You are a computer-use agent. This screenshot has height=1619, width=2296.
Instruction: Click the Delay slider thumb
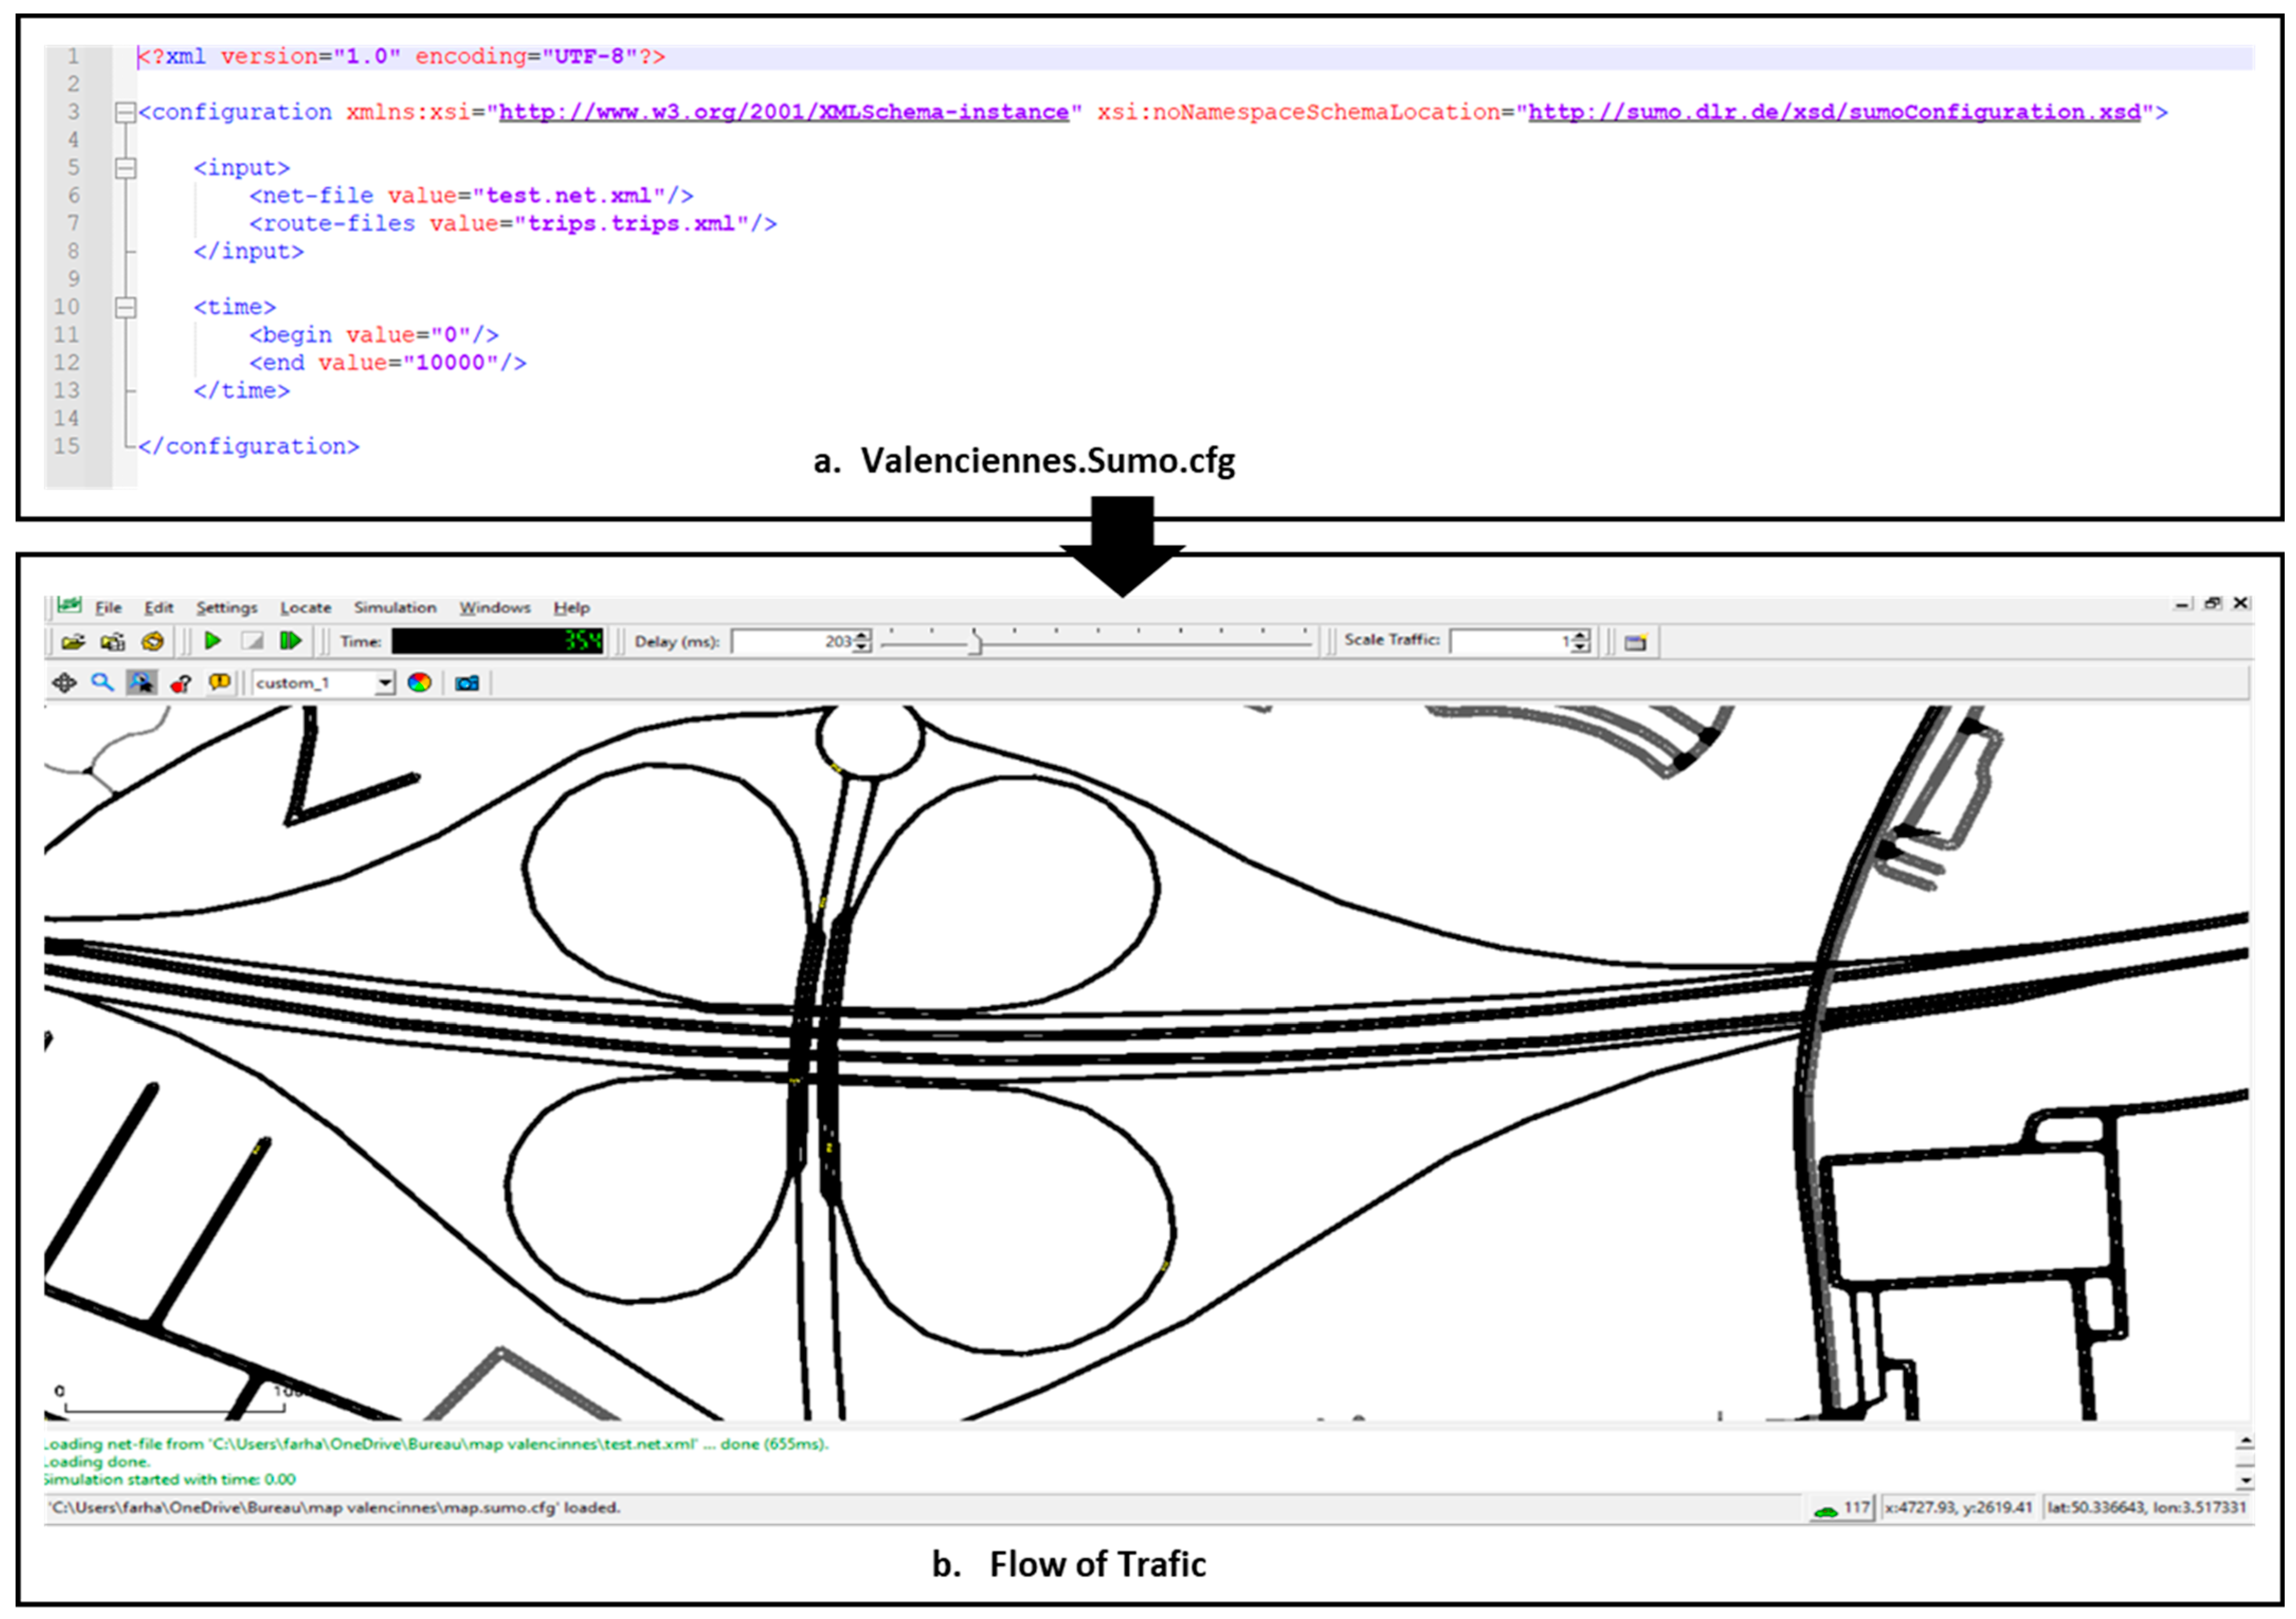(x=976, y=642)
